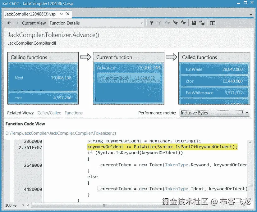Click the else keyword line in code

click(x=92, y=177)
